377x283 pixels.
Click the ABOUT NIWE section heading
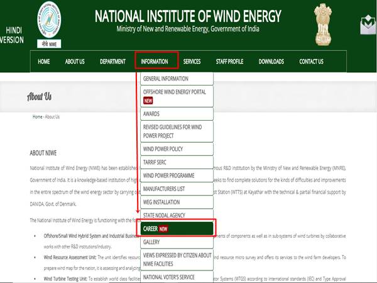click(x=43, y=153)
